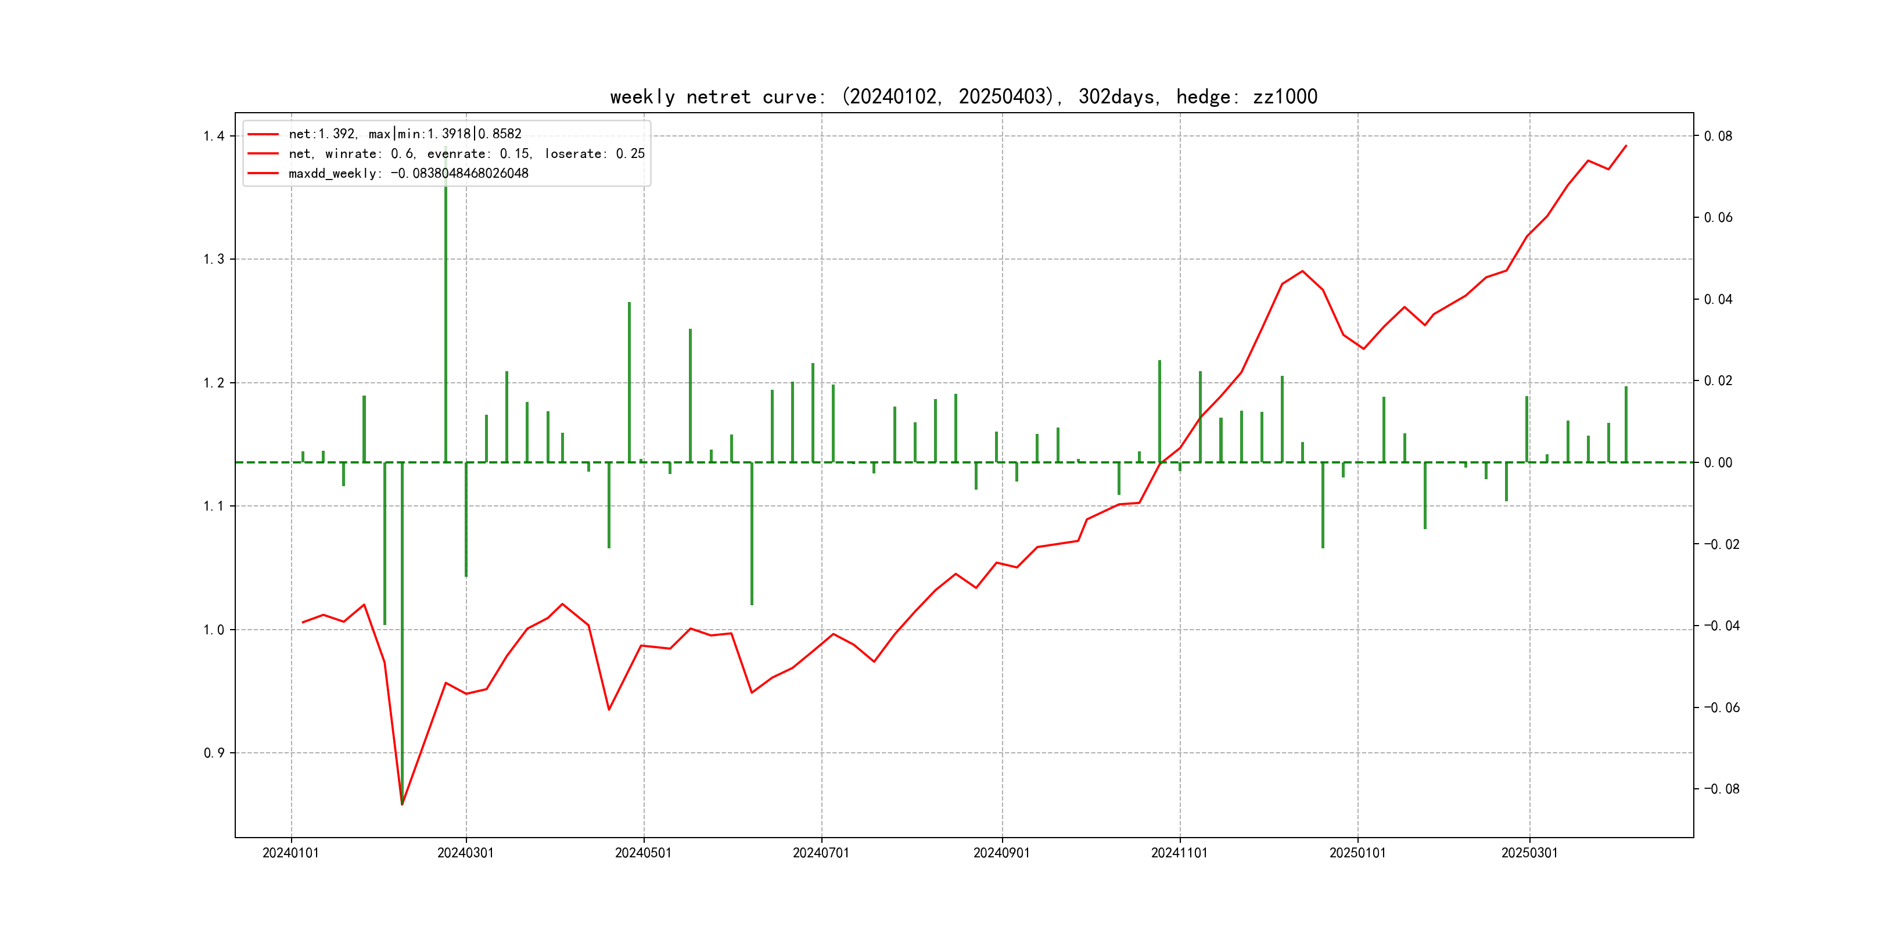
Task: Click the maxdd_weekly legend entry
Action: [x=408, y=173]
